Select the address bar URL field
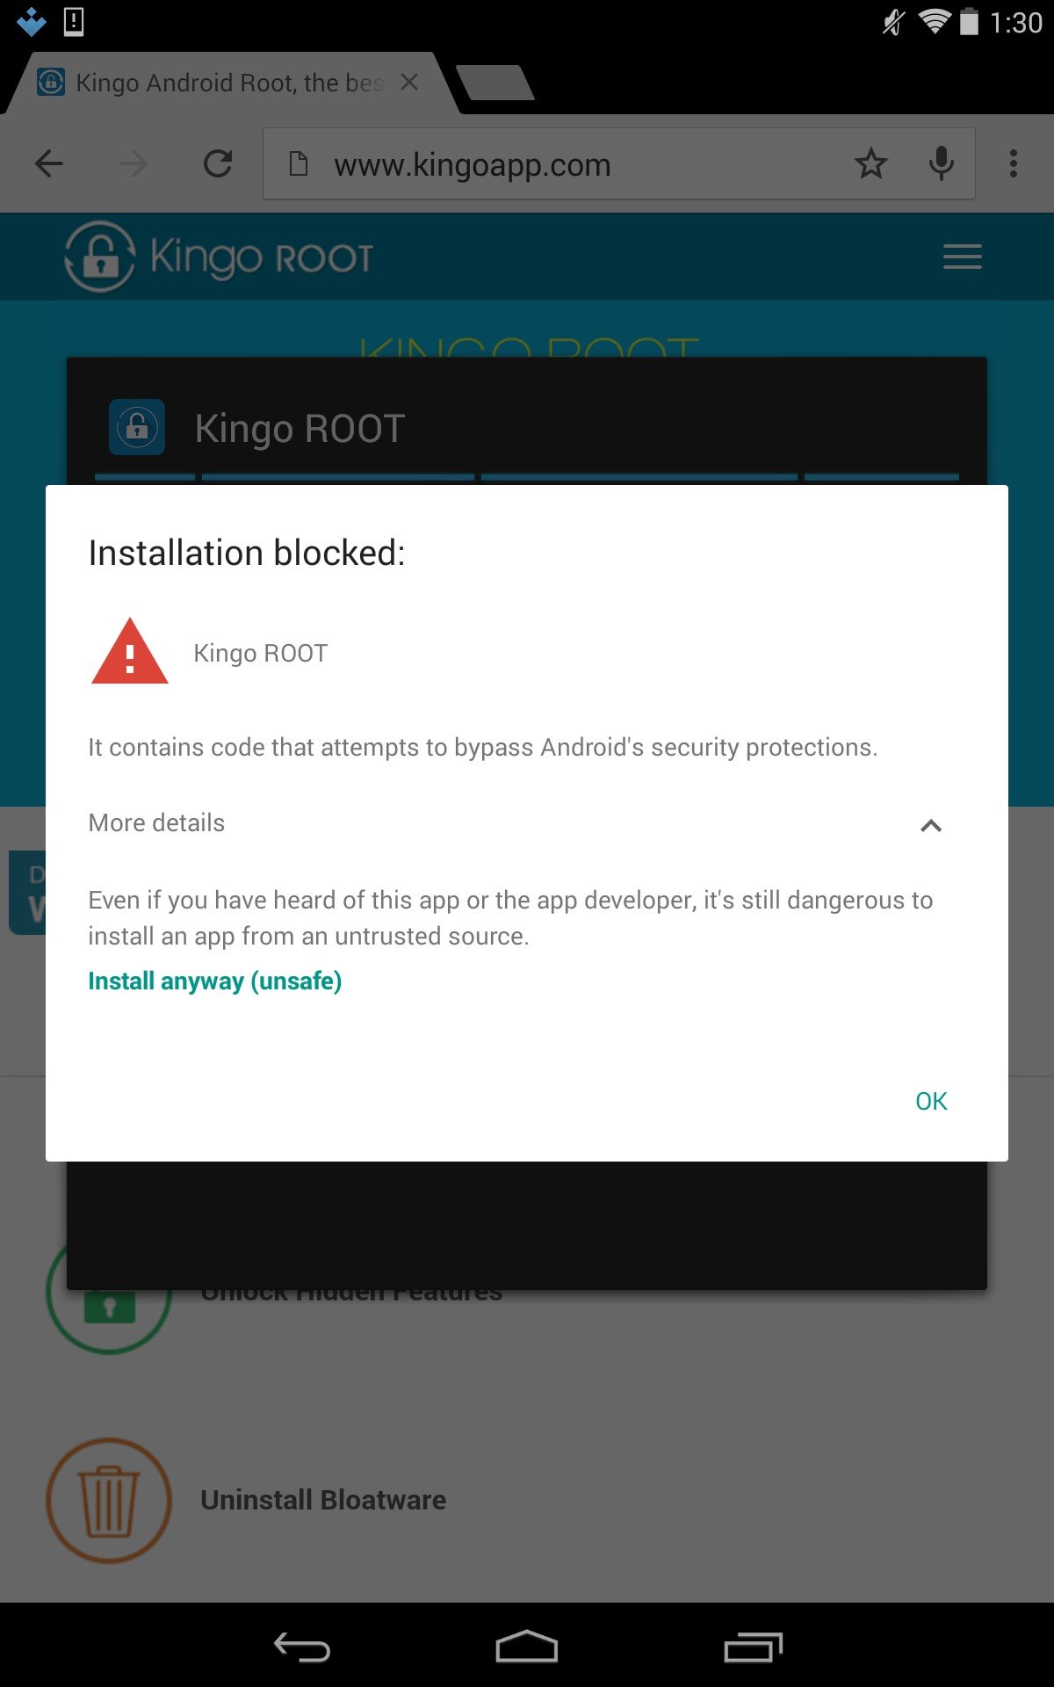This screenshot has width=1054, height=1687. point(527,163)
